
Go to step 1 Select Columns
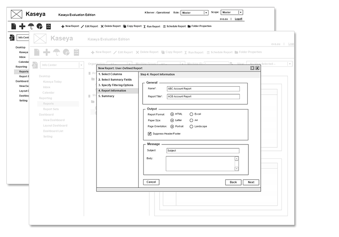110,74
